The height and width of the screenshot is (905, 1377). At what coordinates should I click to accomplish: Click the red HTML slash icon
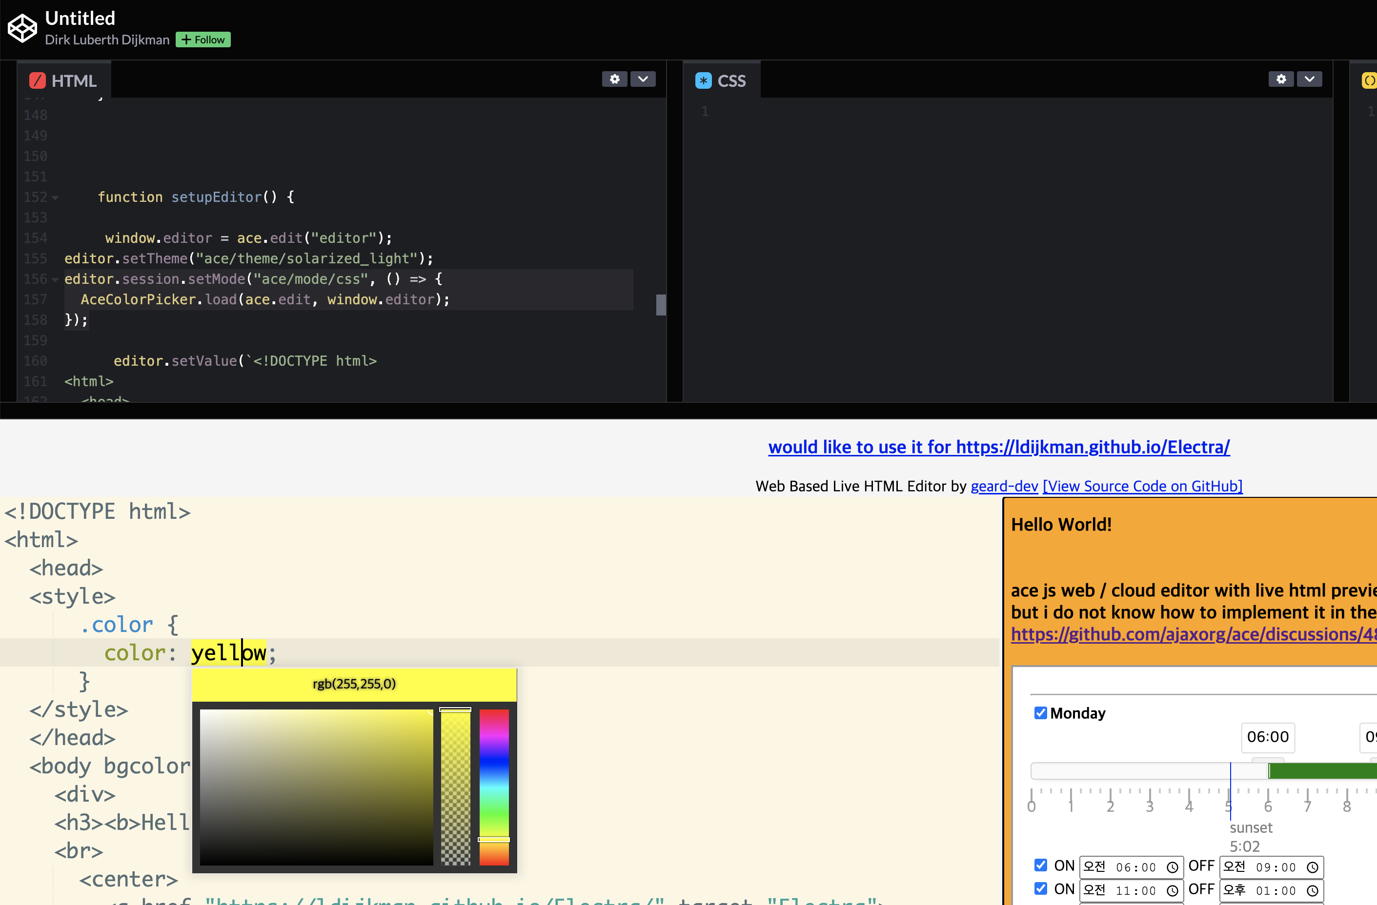tap(37, 80)
